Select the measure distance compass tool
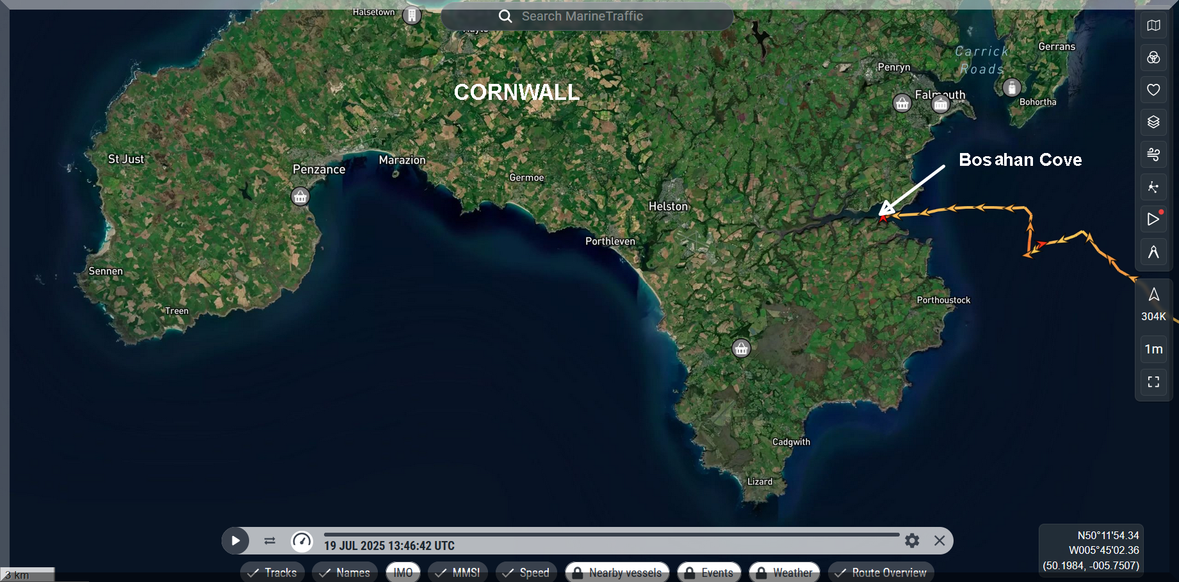The image size is (1179, 582). 1153,252
